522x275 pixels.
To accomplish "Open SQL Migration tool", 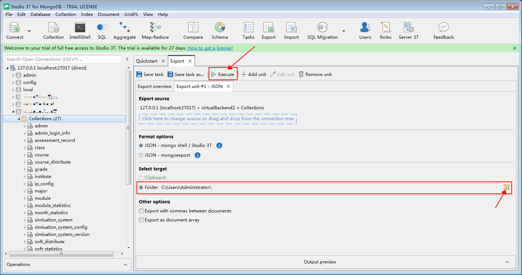I will pos(322,31).
